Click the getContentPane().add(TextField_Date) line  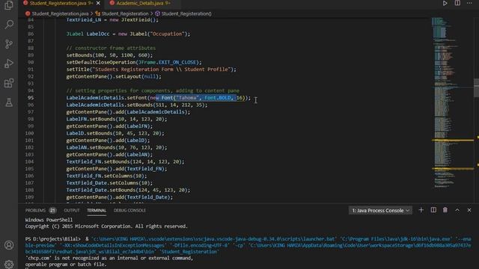(120, 197)
